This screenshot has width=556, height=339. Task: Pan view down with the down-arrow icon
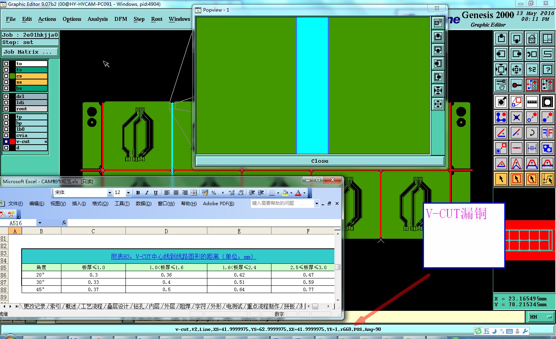517,39
